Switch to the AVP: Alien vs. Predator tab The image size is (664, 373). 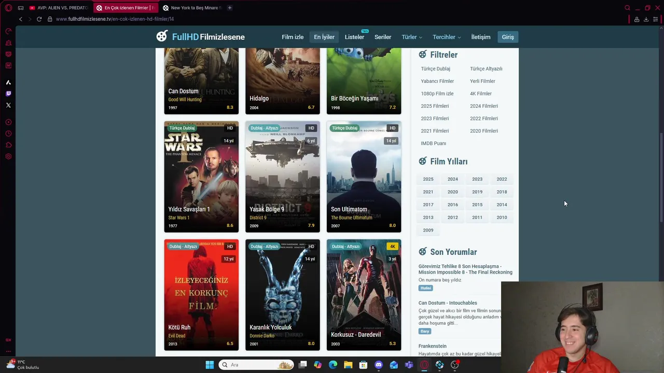pos(59,8)
